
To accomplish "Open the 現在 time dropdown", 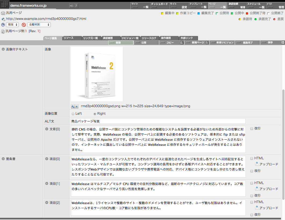I will pos(13,24).
